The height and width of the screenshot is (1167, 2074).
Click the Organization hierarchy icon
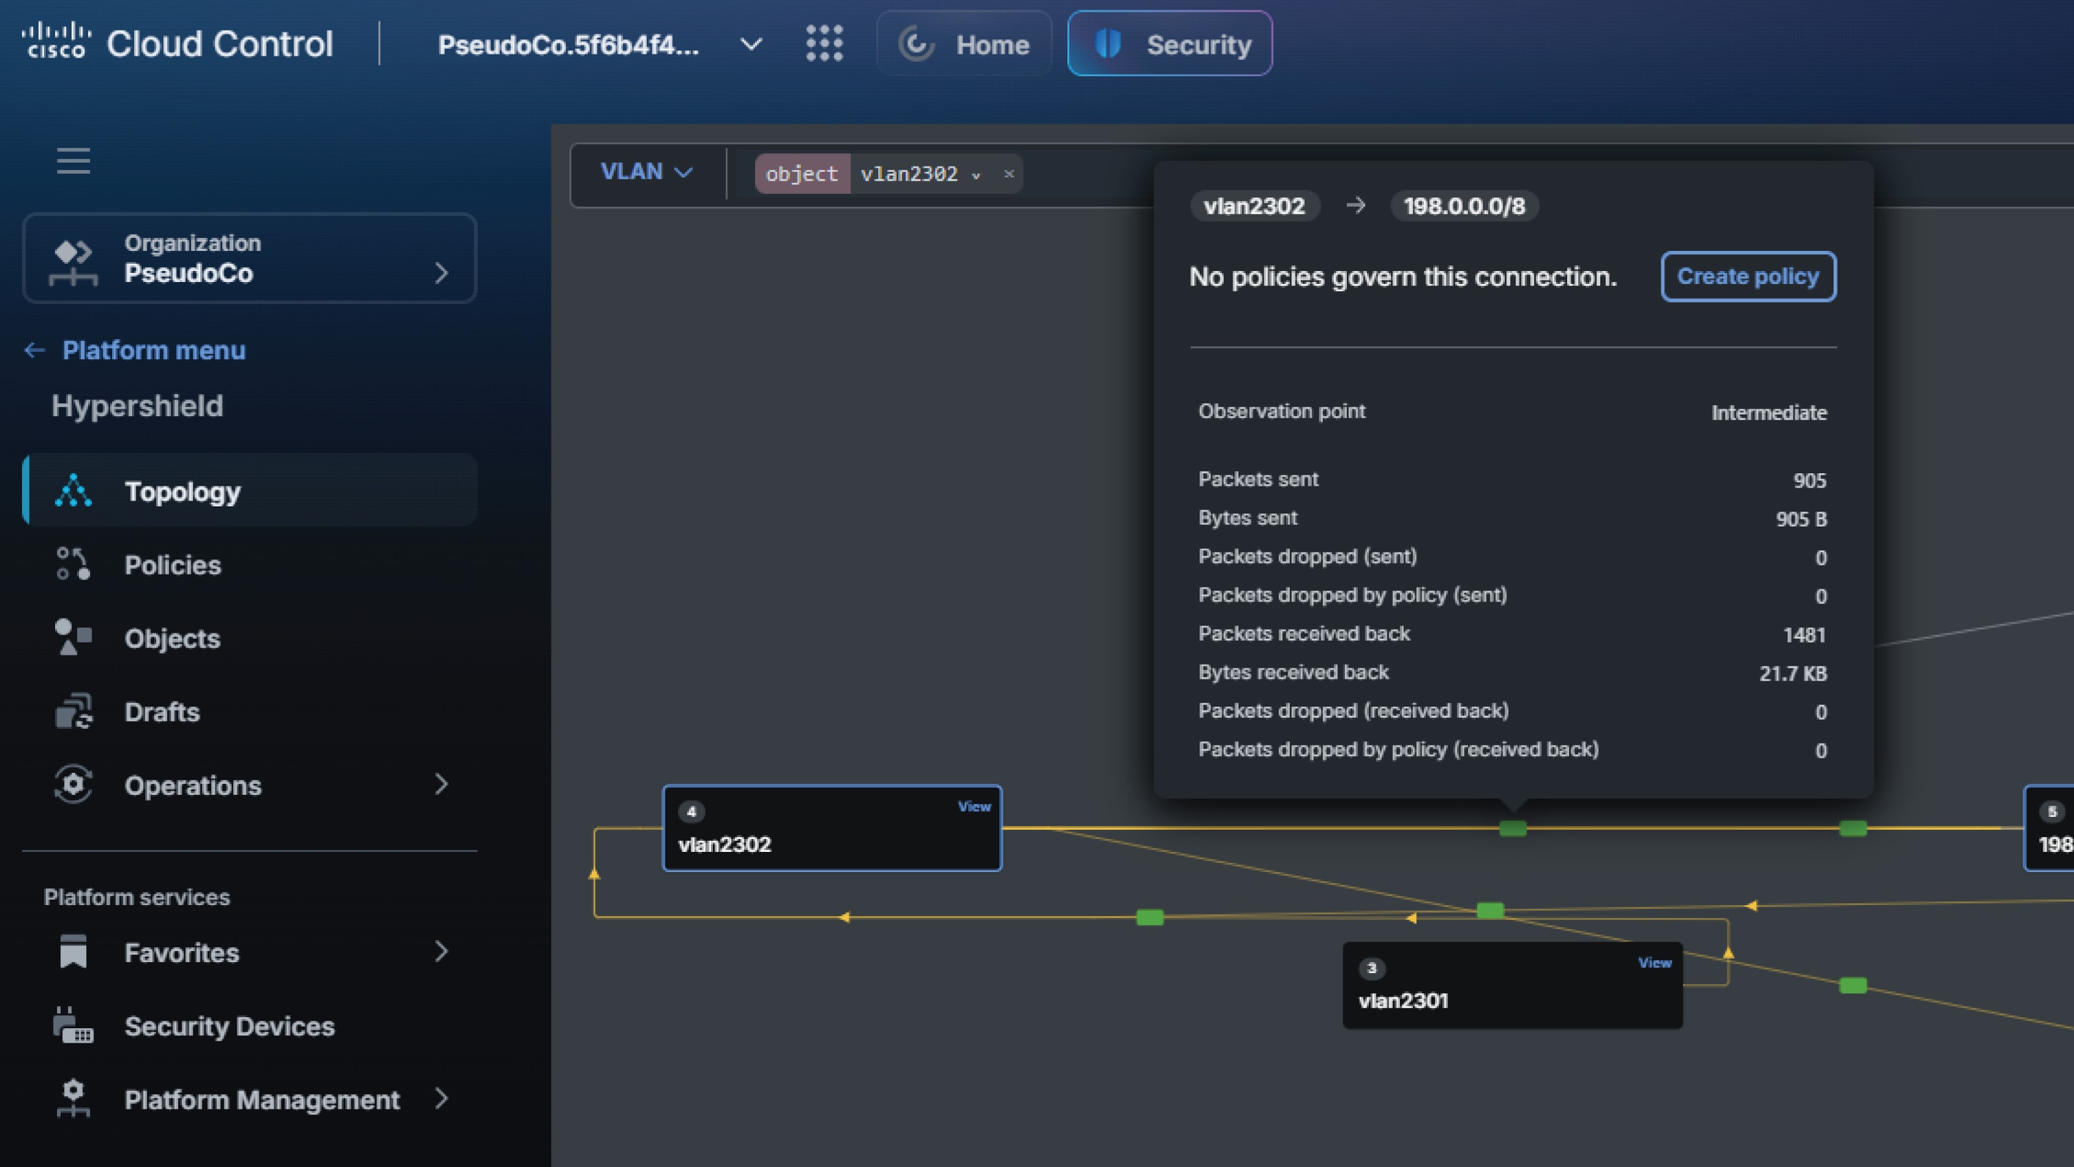coord(73,262)
